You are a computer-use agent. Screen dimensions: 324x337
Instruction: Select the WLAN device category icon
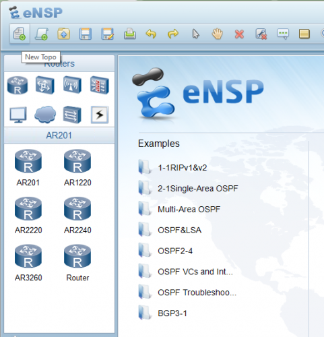click(72, 84)
